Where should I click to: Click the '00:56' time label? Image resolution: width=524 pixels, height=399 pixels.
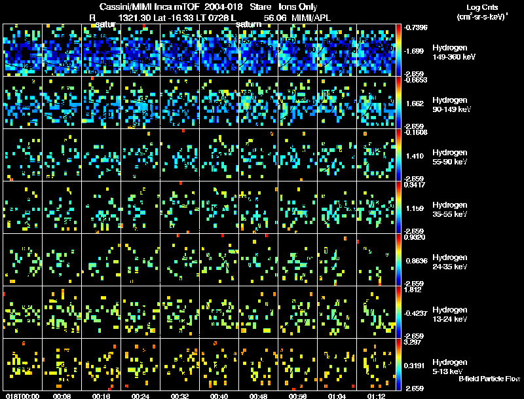click(297, 396)
